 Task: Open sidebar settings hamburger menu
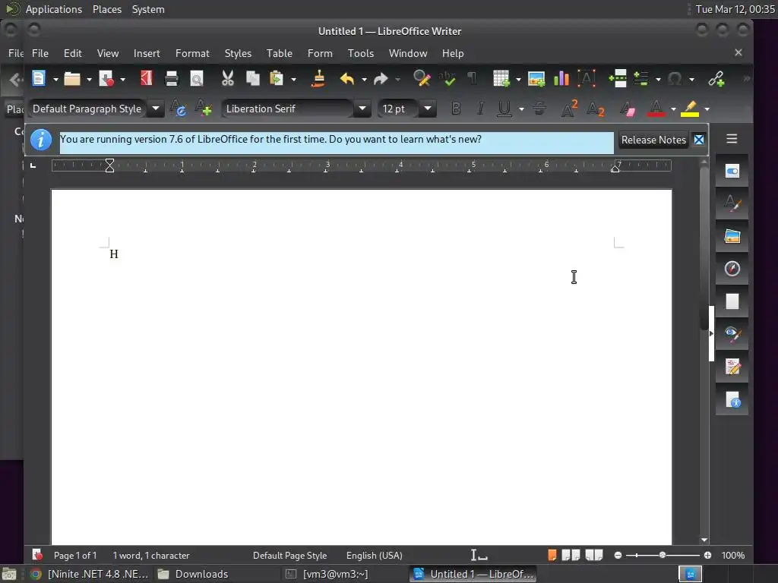pyautogui.click(x=732, y=139)
